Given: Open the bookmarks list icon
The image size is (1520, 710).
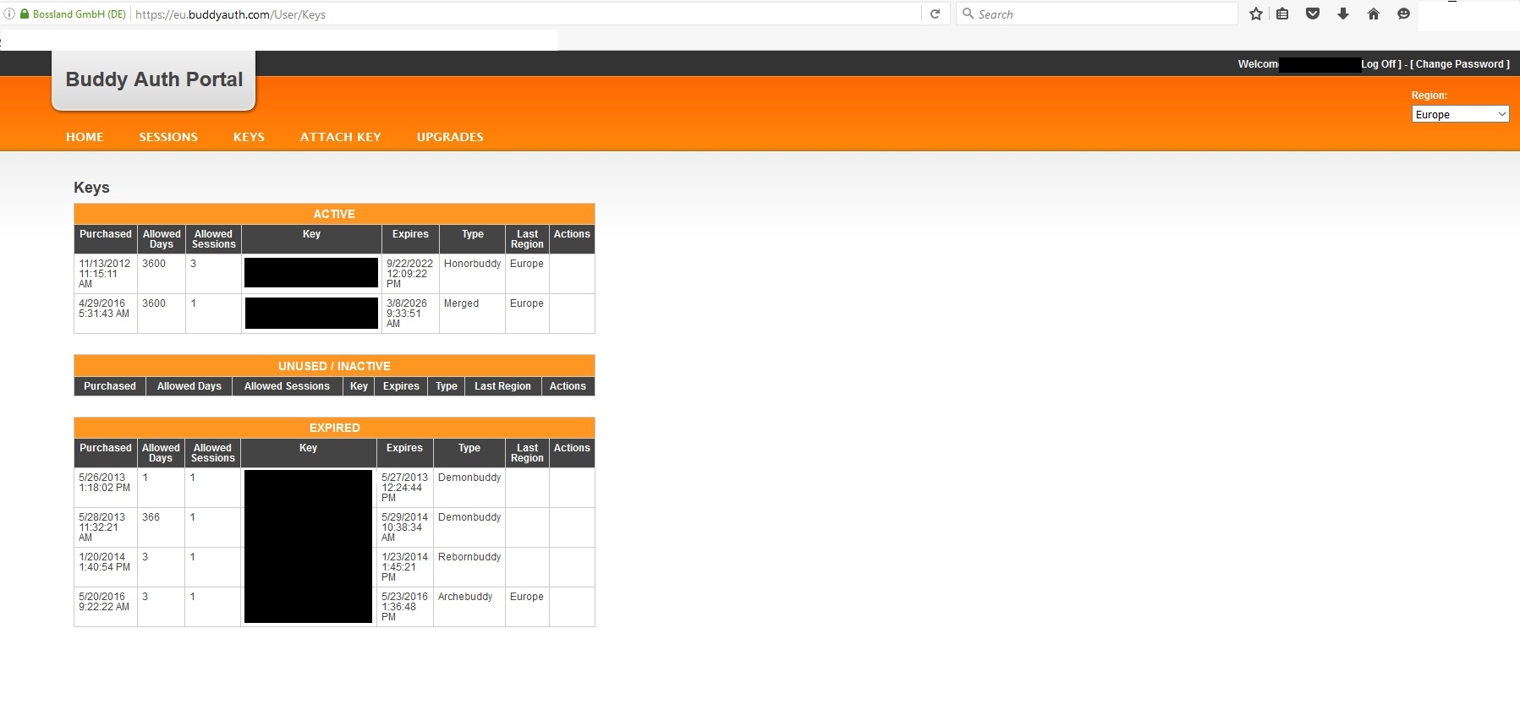Looking at the screenshot, I should click(1282, 14).
